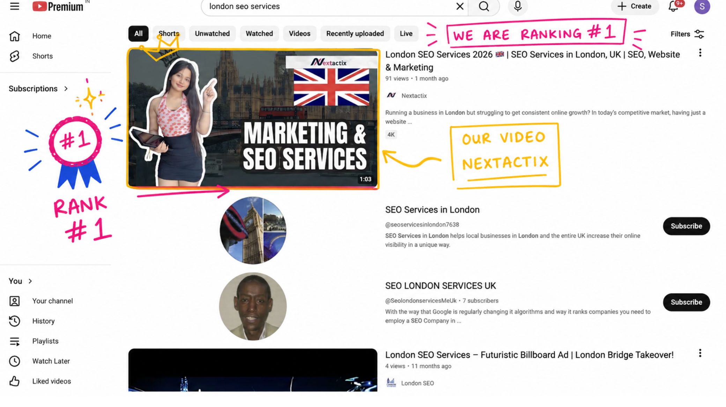726x407 pixels.
Task: Click @SeolondonservicesMeUk handle text
Action: coord(421,301)
